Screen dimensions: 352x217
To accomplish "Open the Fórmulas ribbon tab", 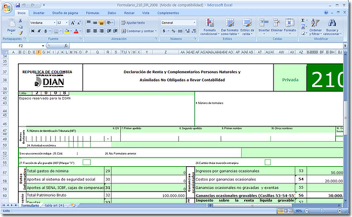I will tap(92, 13).
